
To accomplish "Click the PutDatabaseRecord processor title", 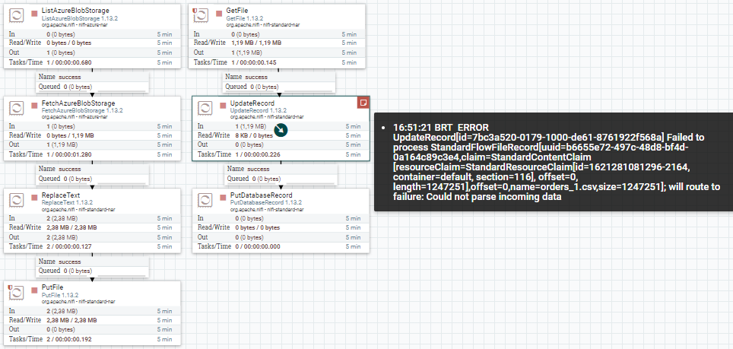I will pyautogui.click(x=262, y=195).
